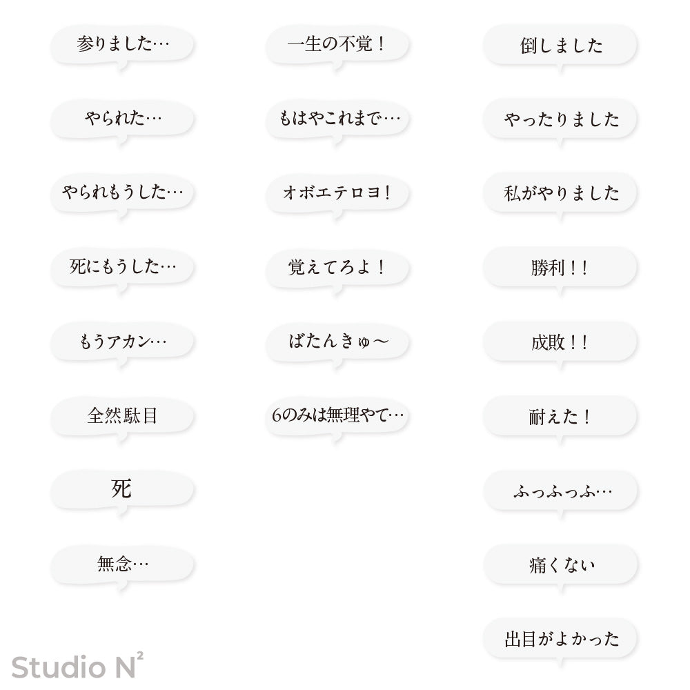This screenshot has width=690, height=690.
Task: Choose the ばたんきゅ〜 bubble
Action: (x=337, y=341)
